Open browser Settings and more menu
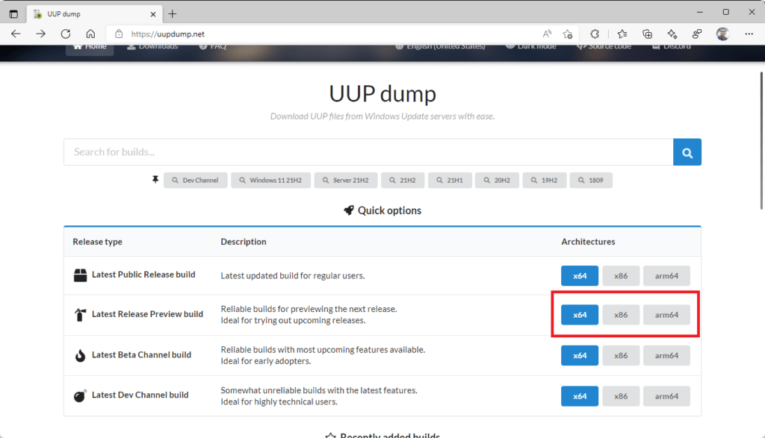 [x=749, y=34]
